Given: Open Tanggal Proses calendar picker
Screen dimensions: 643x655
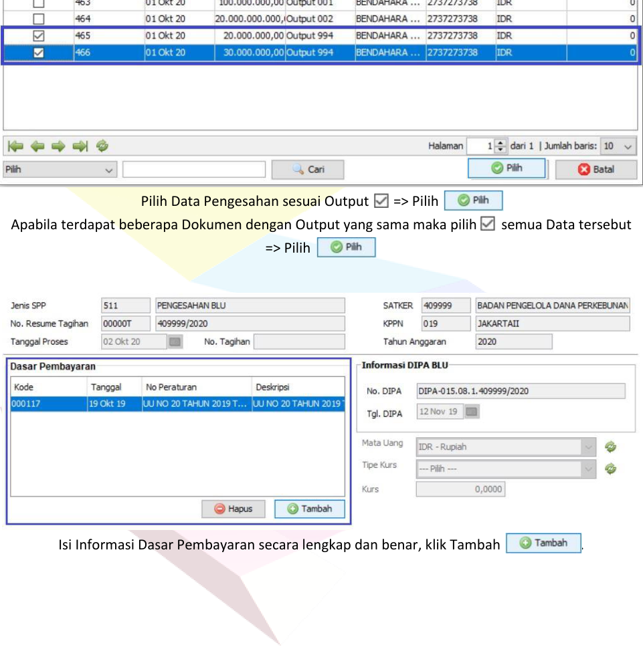Looking at the screenshot, I should (175, 342).
